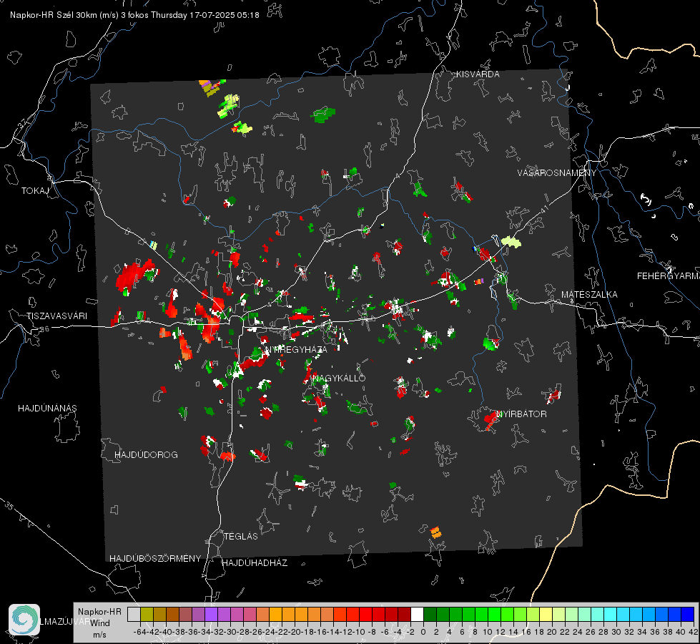700x644 pixels.
Task: Click the pale yellow echo on road 41
Action: (511, 242)
